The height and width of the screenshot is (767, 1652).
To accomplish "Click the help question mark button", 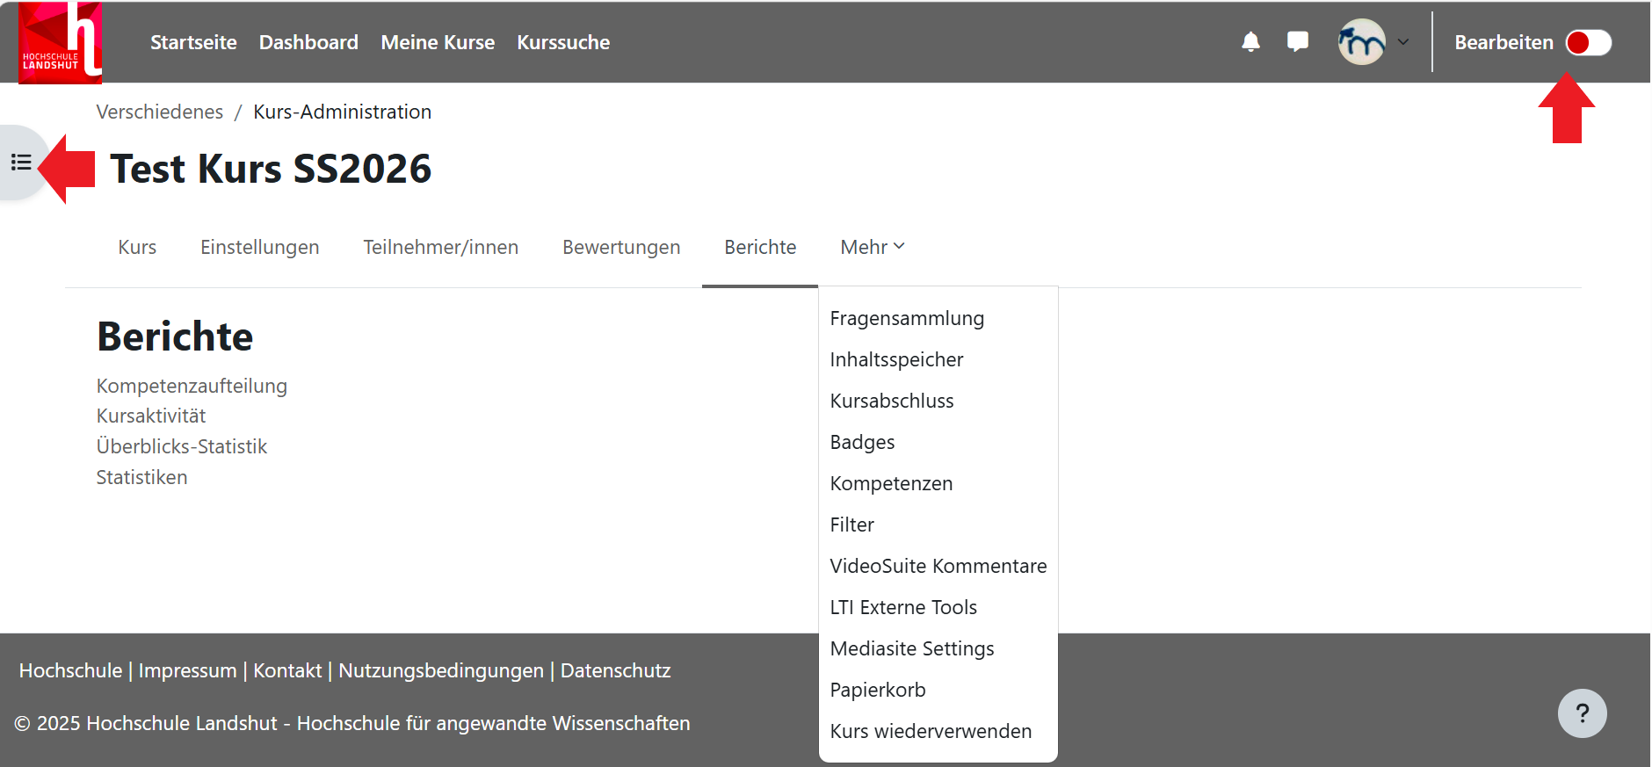I will [1582, 713].
